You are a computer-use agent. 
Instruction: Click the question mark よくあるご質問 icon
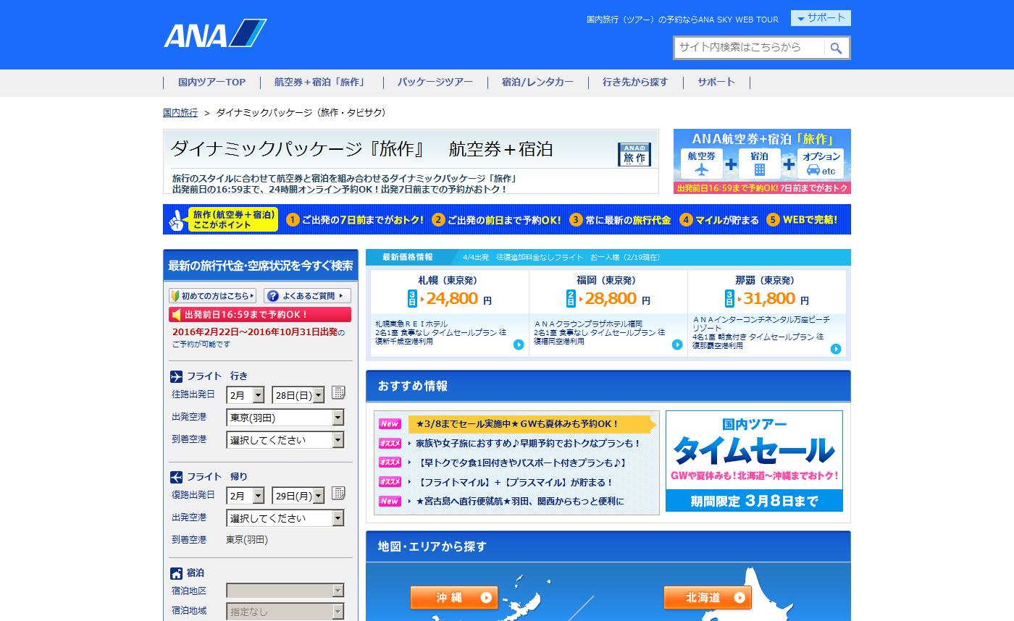tap(272, 295)
